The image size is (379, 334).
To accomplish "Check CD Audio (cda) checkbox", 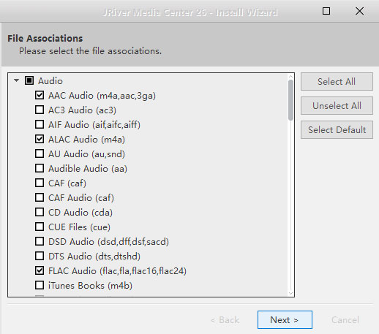I will coord(40,212).
